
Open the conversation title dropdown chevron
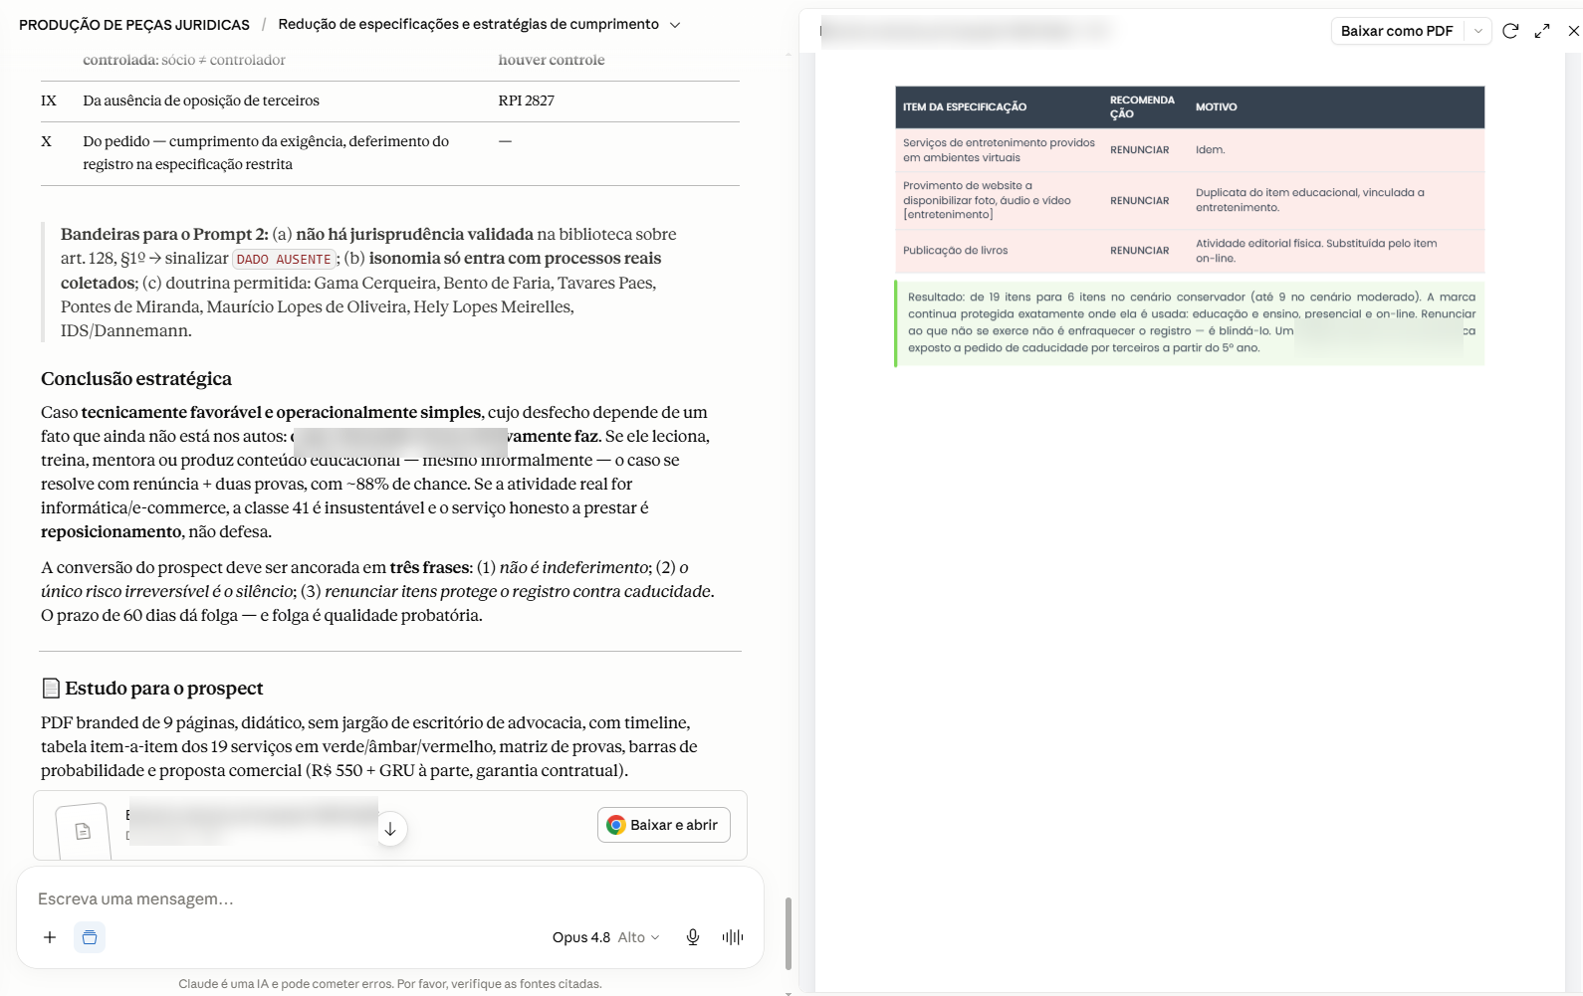[x=675, y=25]
